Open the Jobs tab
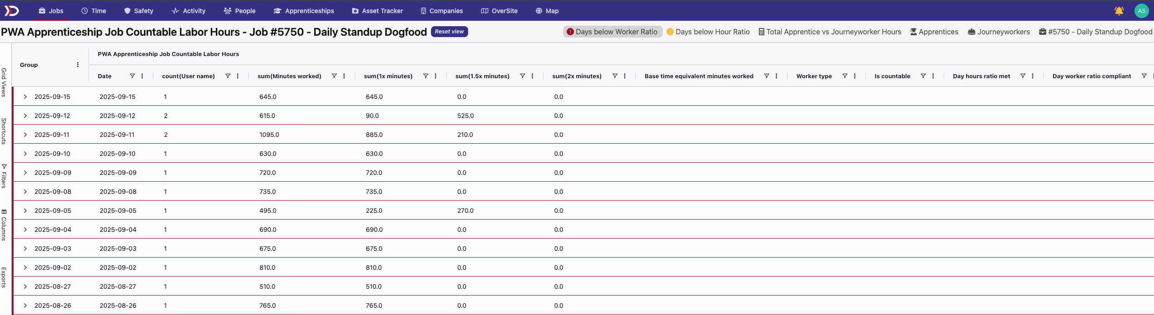 pos(51,11)
